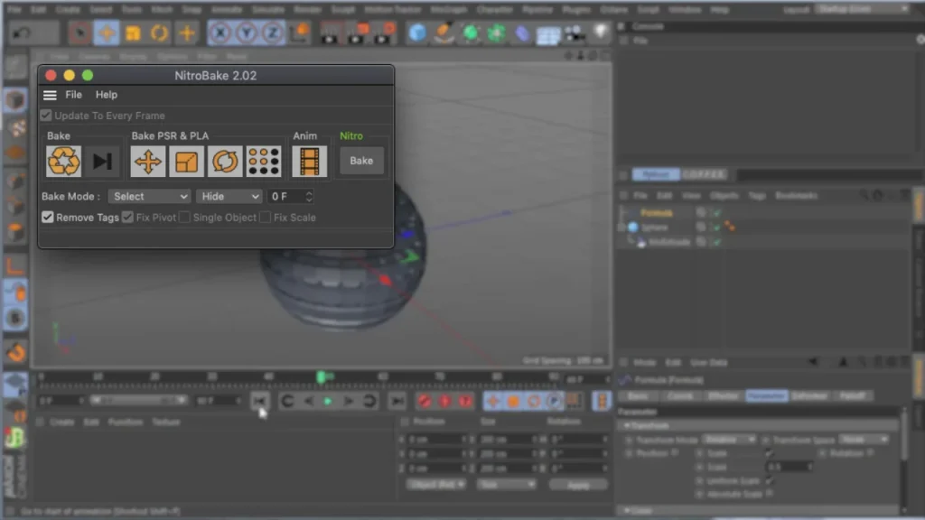Open the Hide dropdown in NitroBake
The image size is (925, 520).
pyautogui.click(x=229, y=196)
